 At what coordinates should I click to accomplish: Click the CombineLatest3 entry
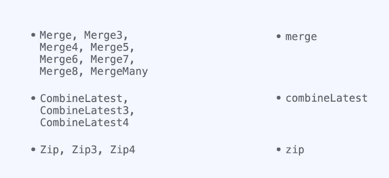(85, 111)
